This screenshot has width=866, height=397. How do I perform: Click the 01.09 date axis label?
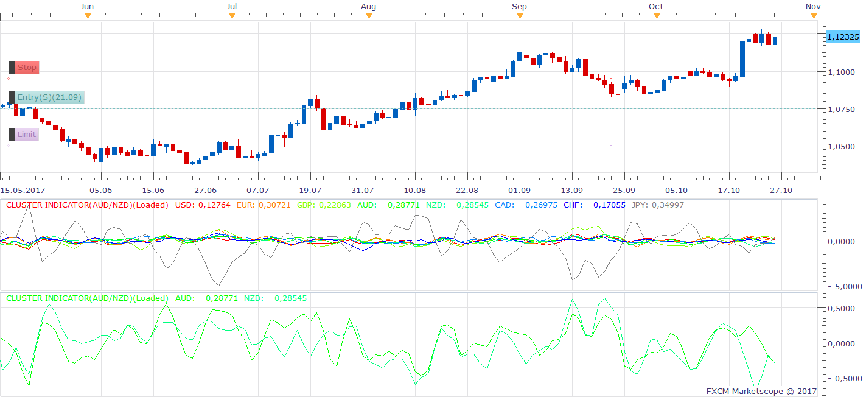[x=519, y=191]
